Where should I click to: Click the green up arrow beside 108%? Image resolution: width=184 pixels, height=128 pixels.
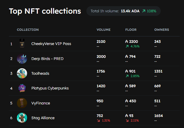[x=144, y=11]
